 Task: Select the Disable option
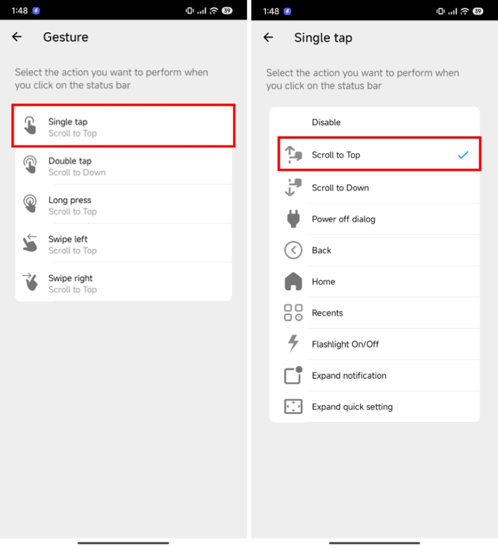coord(374,122)
